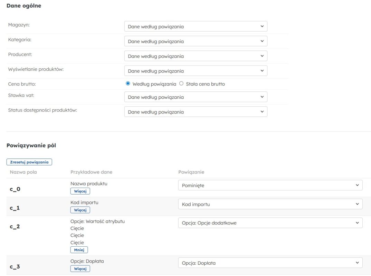
Task: Open the Magazyn dropdown
Action: coord(196,27)
